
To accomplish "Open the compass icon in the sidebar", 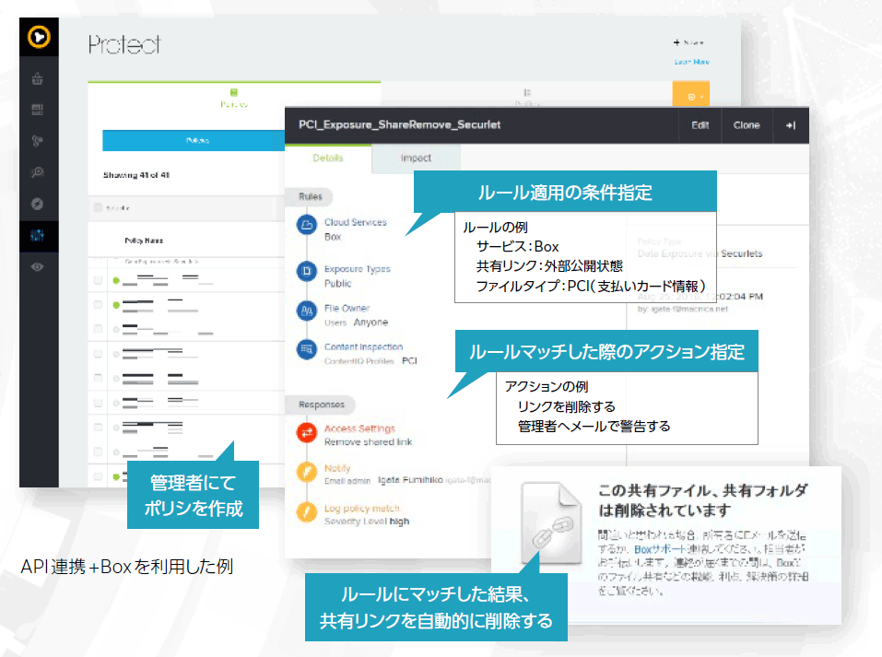I will point(38,204).
